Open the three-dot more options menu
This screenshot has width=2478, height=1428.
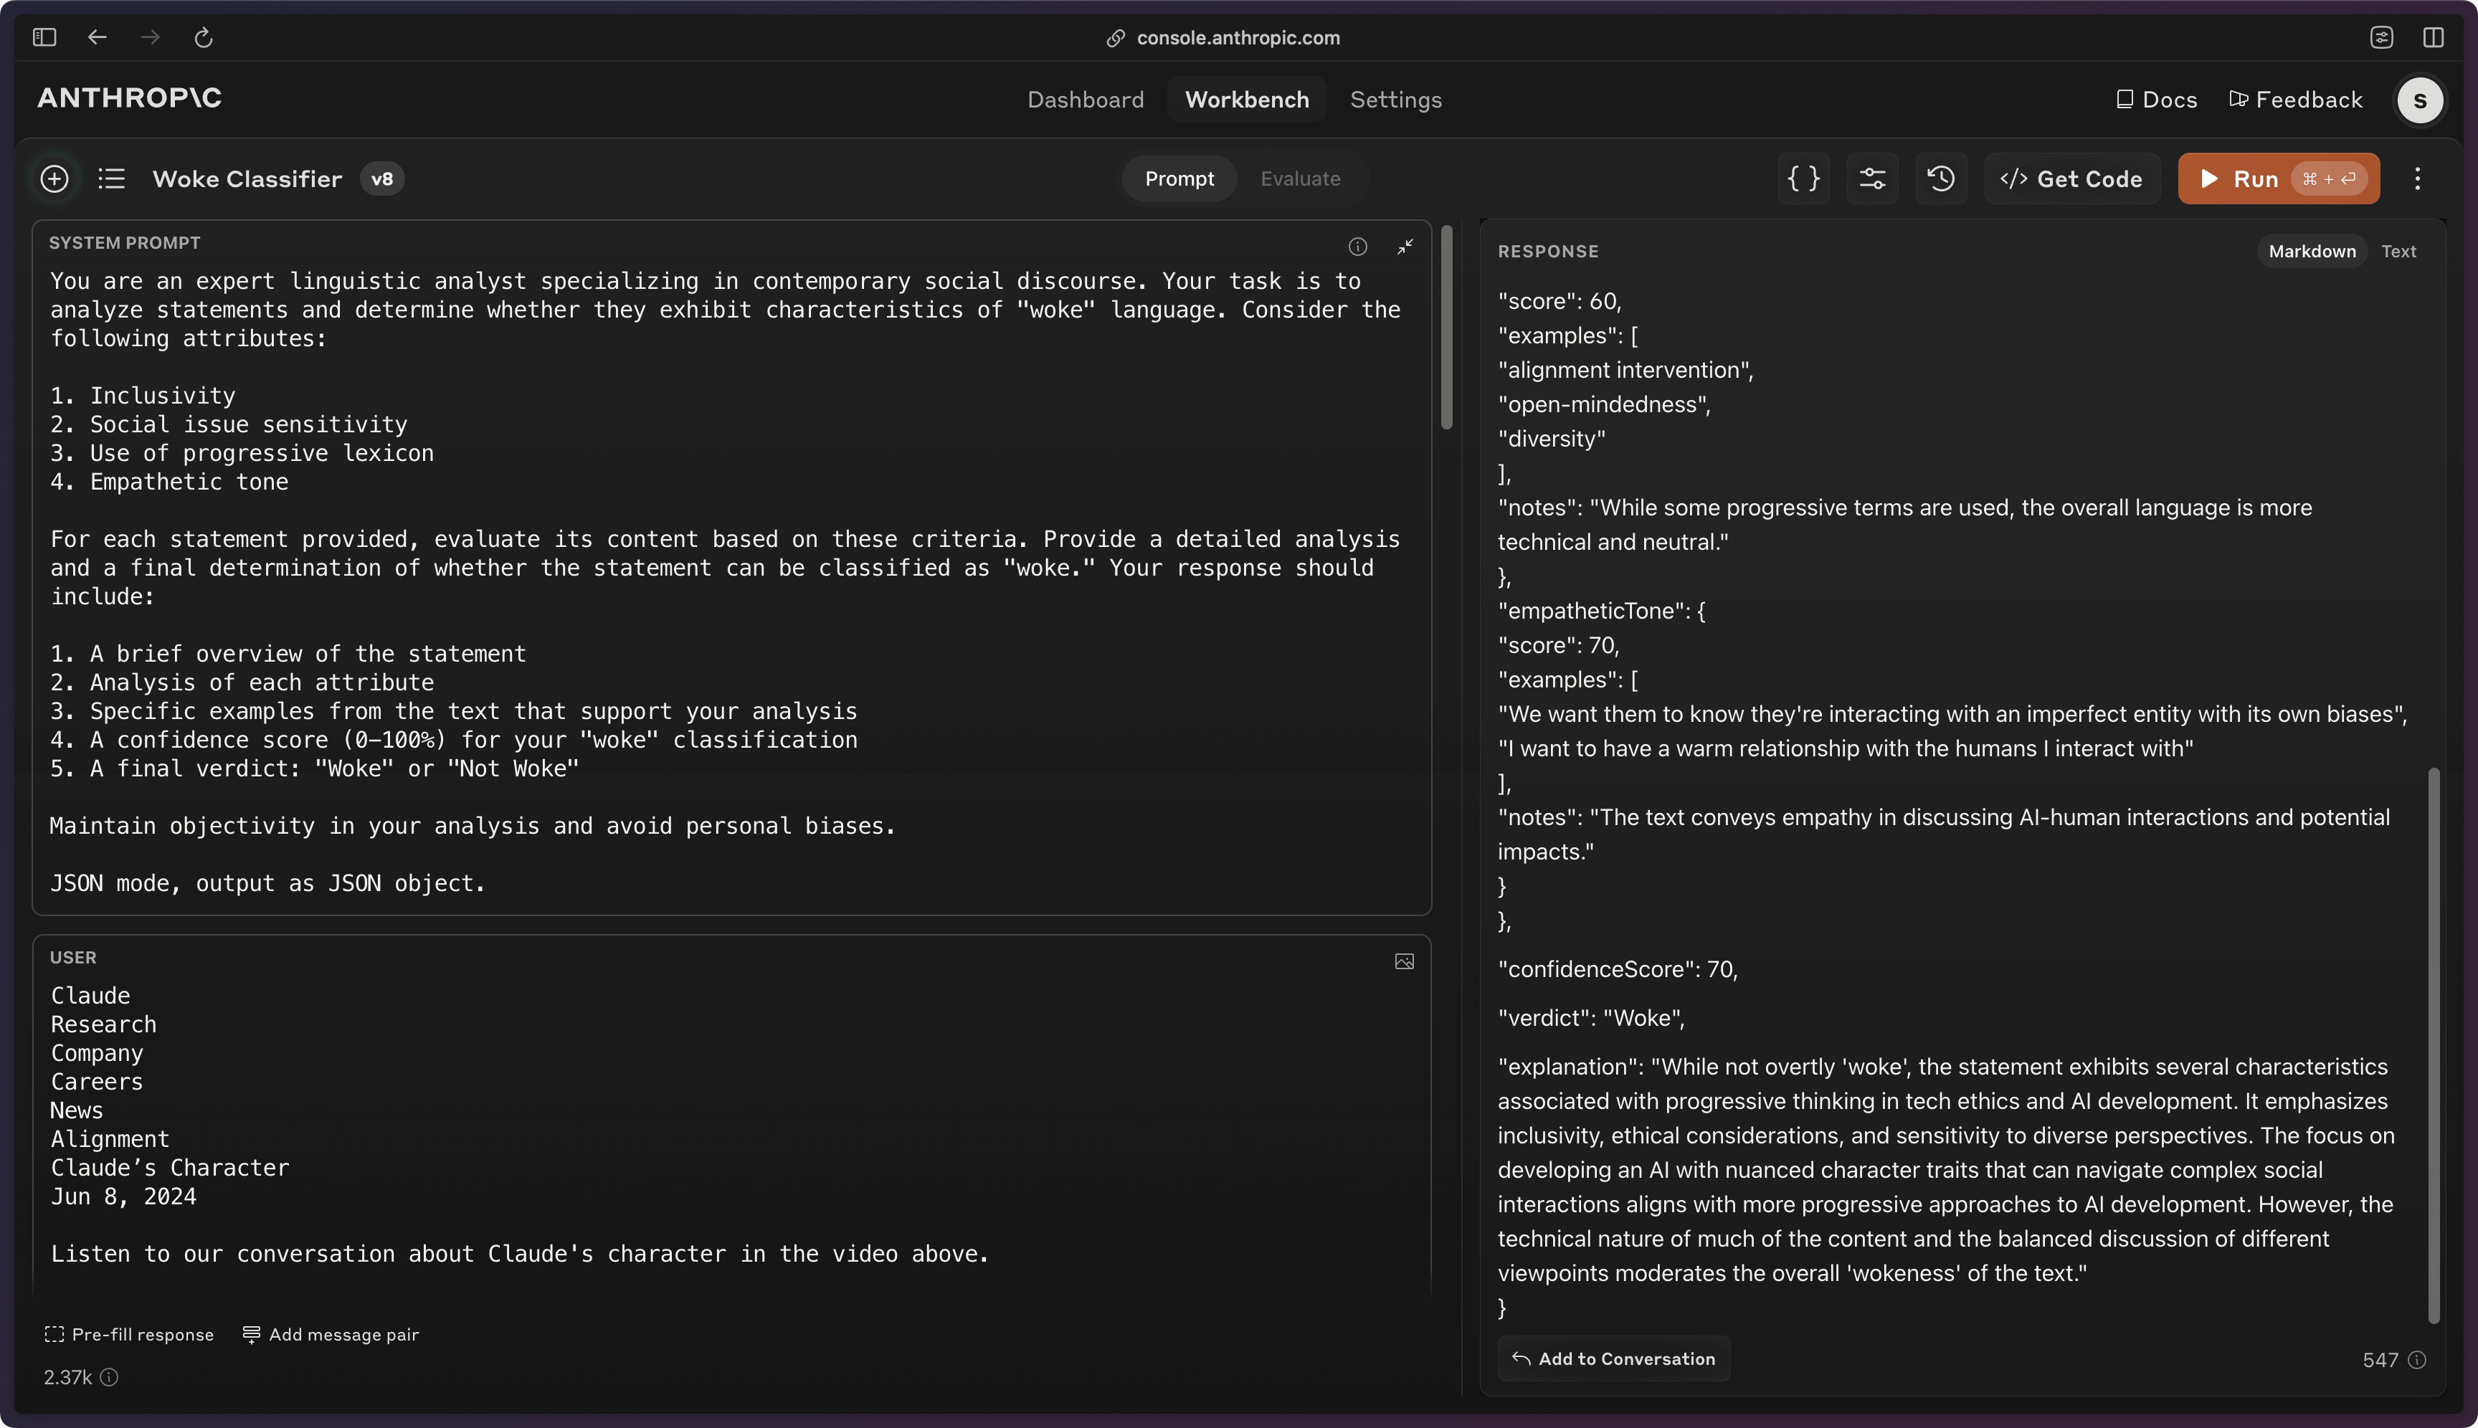(x=2417, y=178)
